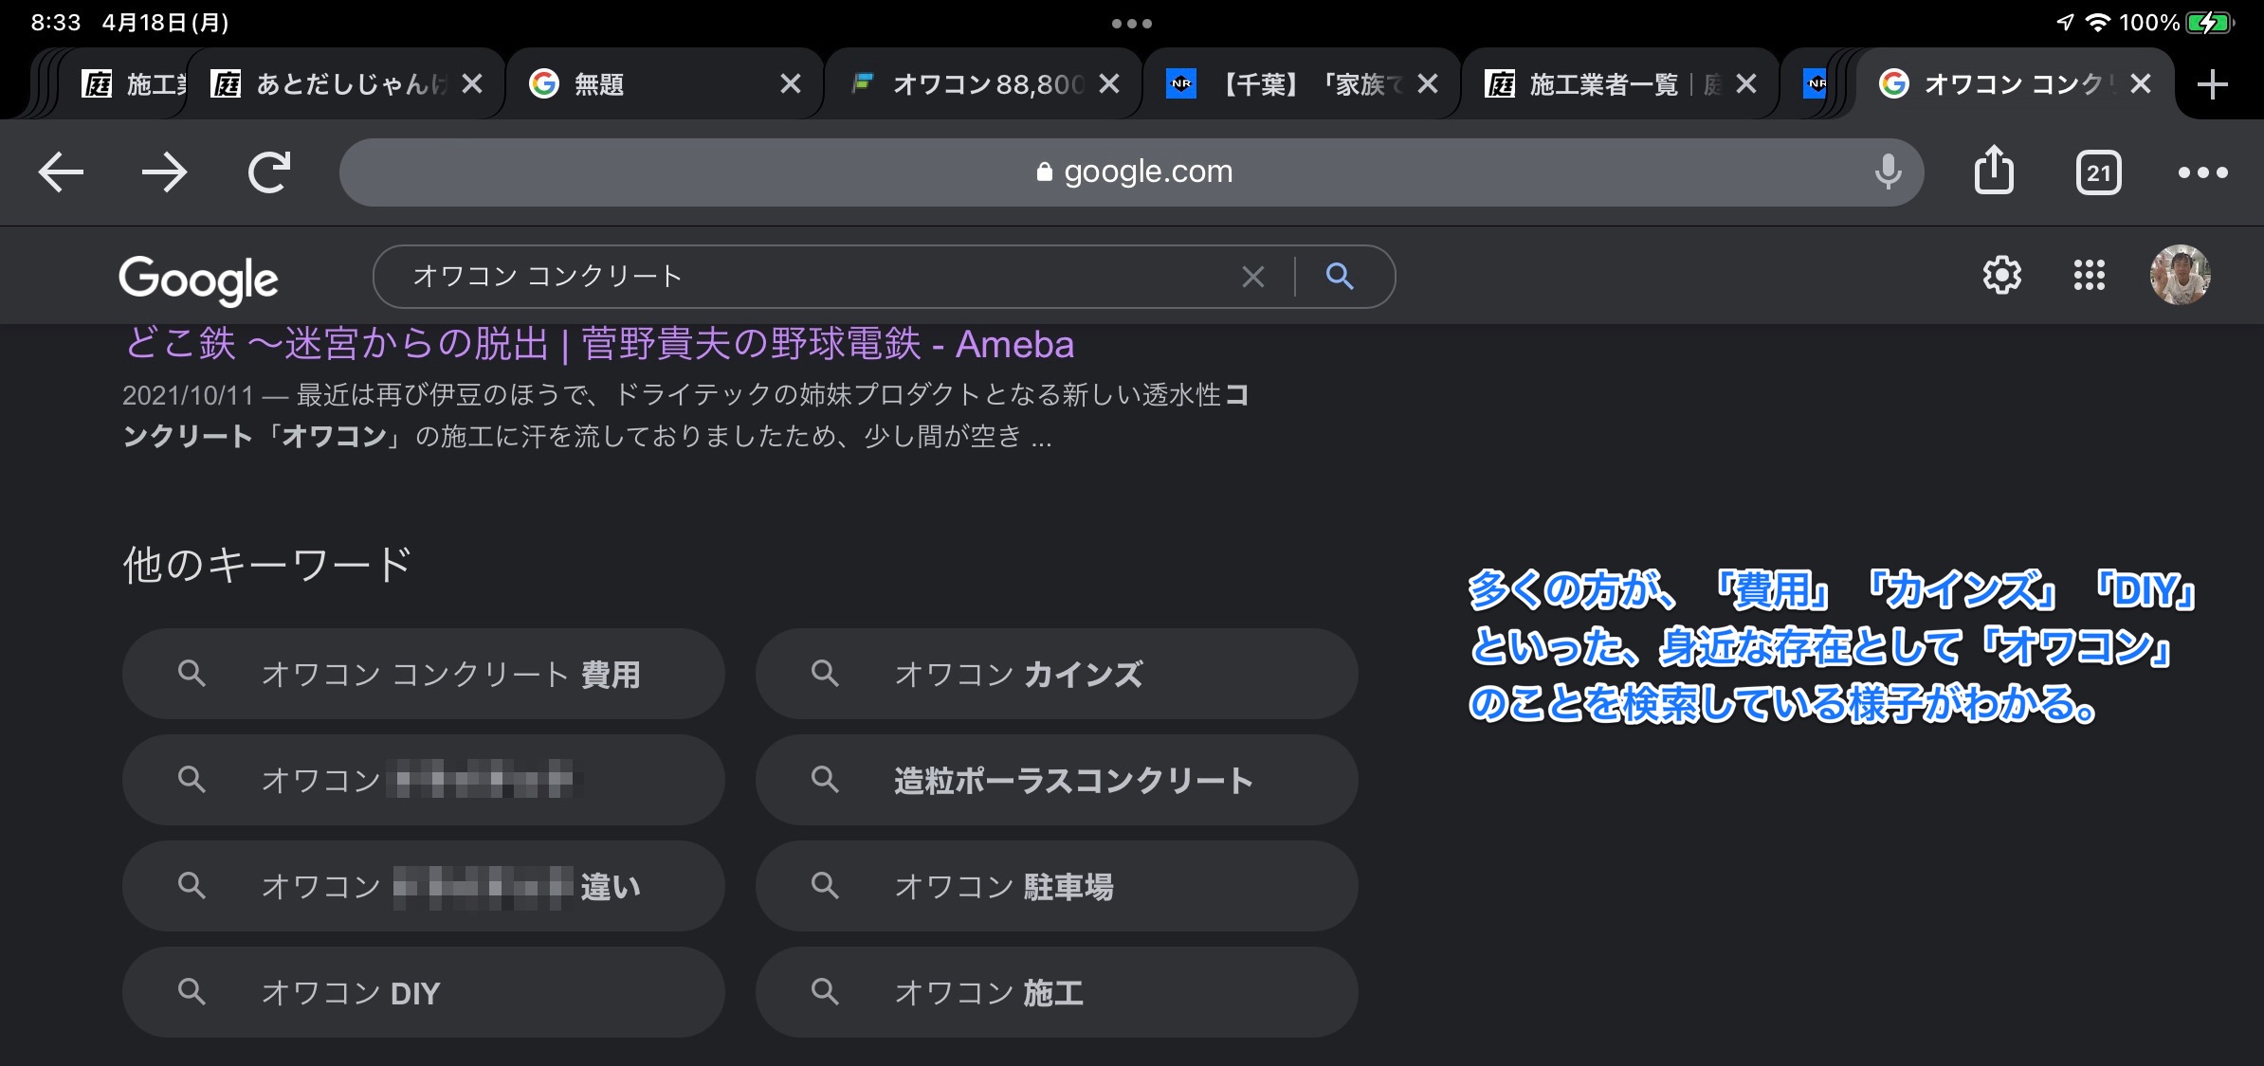This screenshot has width=2264, height=1066.
Task: Open the tab switcher showing 21
Action: [2098, 172]
